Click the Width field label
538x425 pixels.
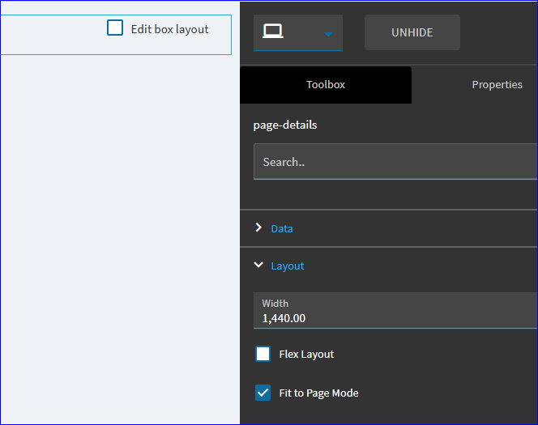click(x=275, y=304)
